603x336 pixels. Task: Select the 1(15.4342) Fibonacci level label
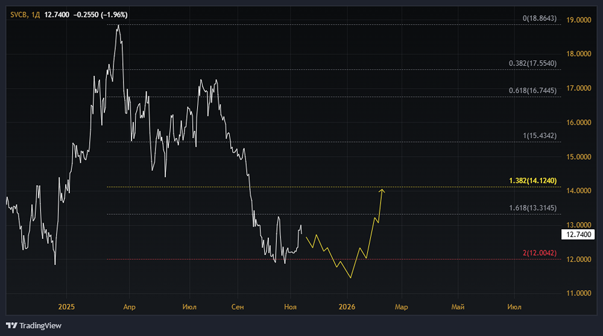(x=539, y=136)
